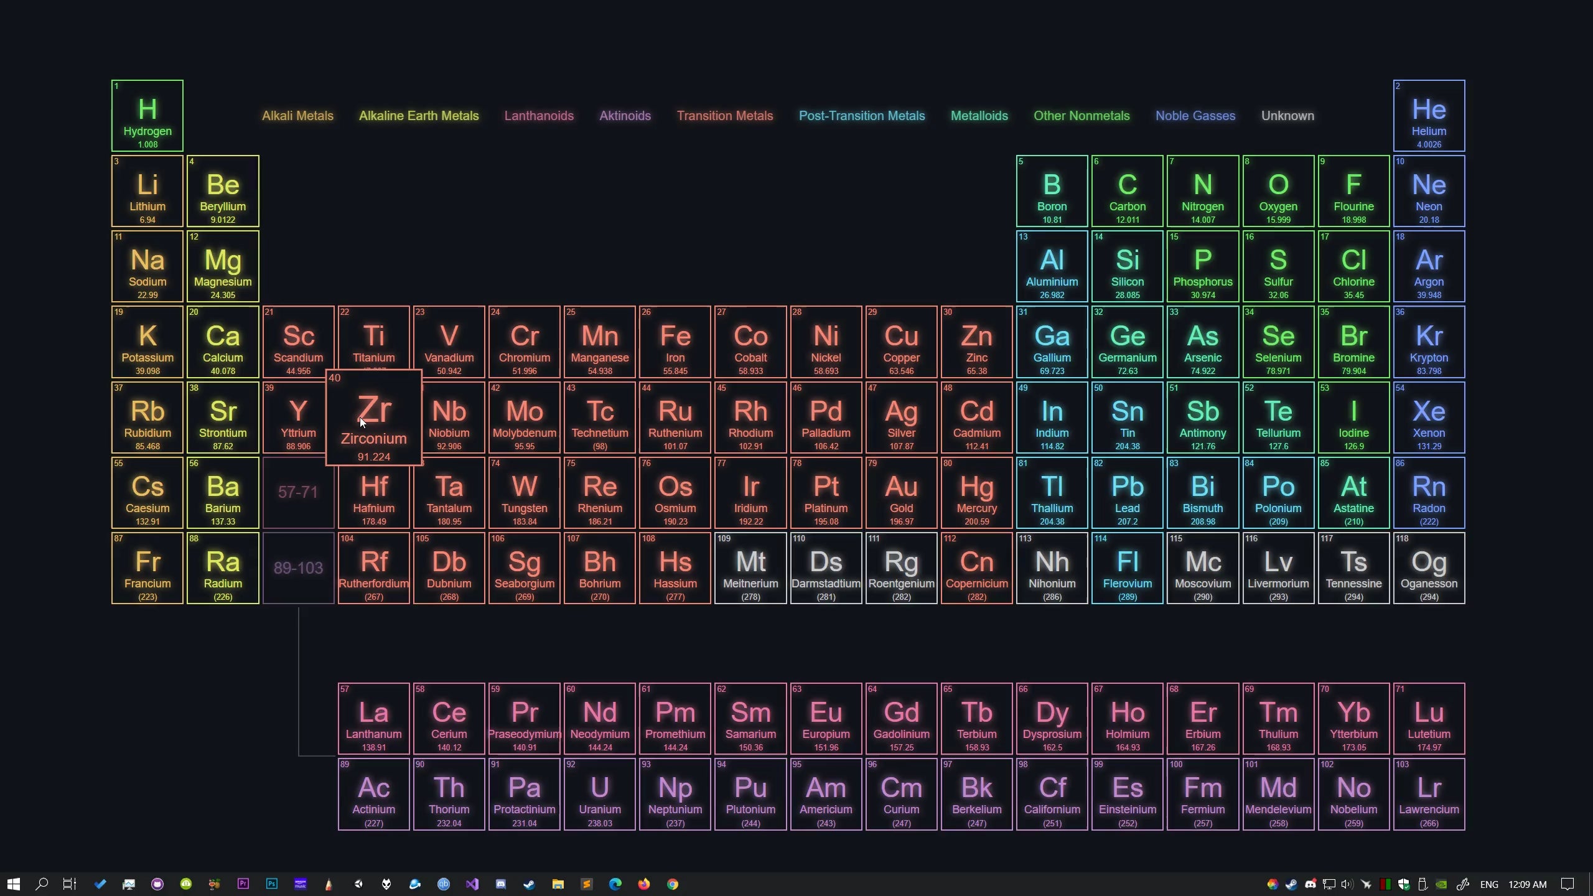Open Discord from the taskbar
Viewport: 1593px width, 896px height.
coord(501,884)
